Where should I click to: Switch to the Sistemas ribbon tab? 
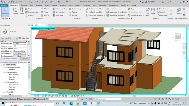coord(39,5)
